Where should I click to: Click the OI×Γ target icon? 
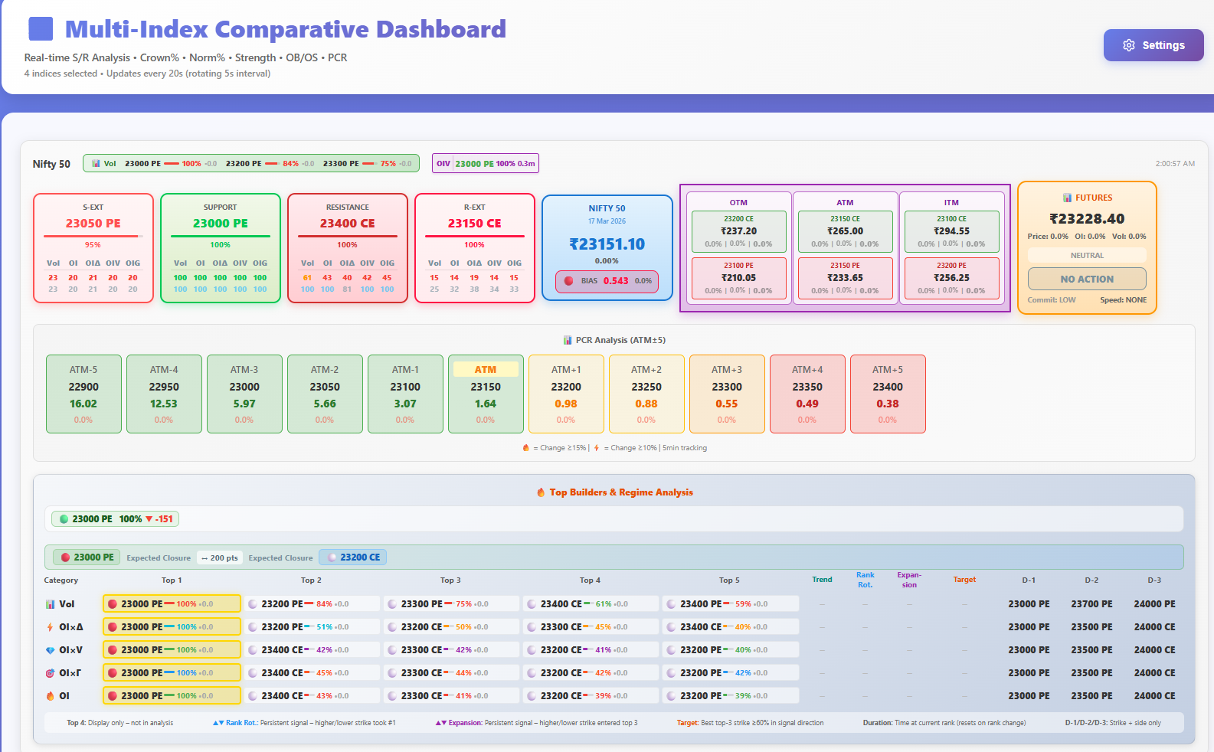pyautogui.click(x=51, y=673)
